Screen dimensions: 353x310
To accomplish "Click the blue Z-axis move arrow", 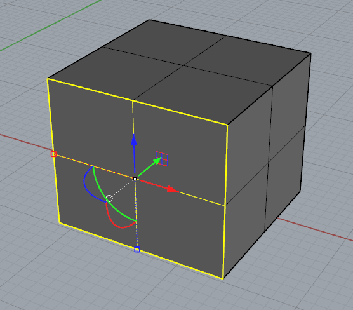I will click(134, 140).
